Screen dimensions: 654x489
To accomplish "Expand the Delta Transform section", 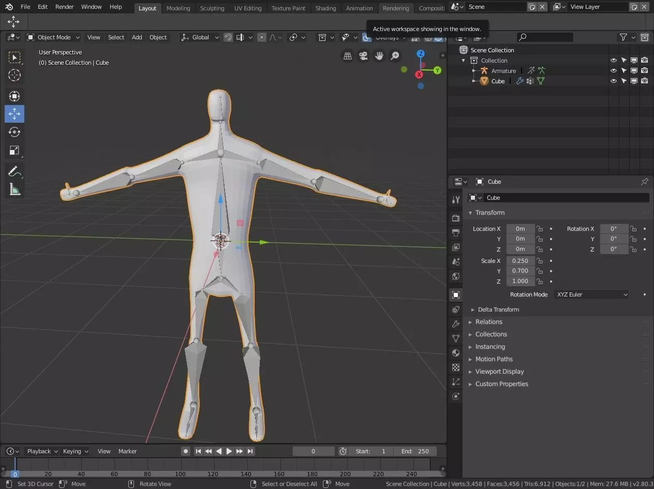I will coord(498,309).
